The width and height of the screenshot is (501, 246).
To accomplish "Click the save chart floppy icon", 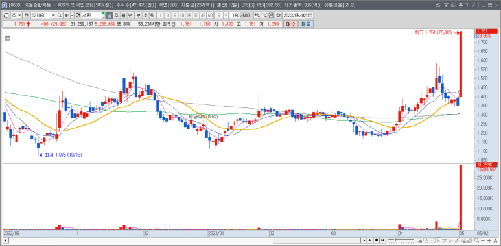I will 272,16.
